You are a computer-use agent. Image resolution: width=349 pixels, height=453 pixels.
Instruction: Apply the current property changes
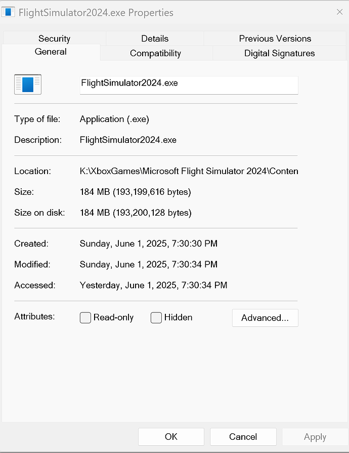point(315,436)
